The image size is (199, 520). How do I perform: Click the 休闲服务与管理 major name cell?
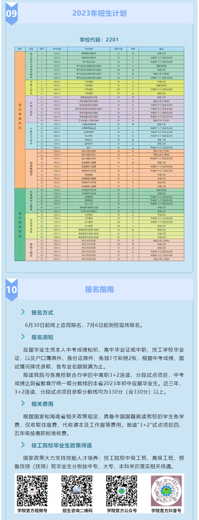coord(89,186)
